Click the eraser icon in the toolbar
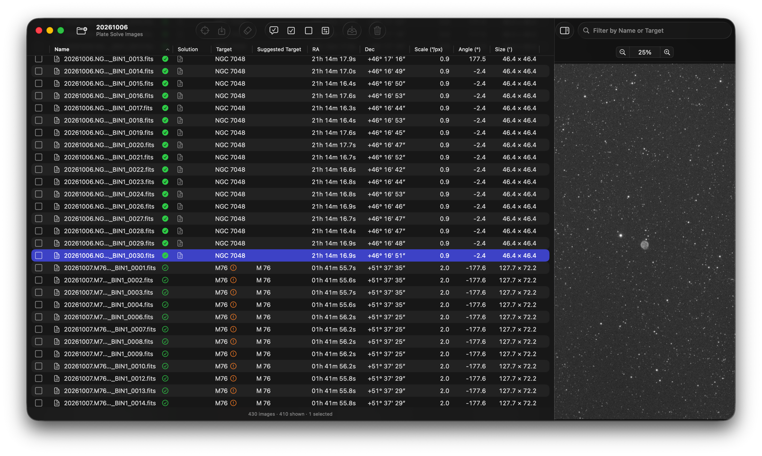Viewport: 762px width, 456px height. coord(248,31)
